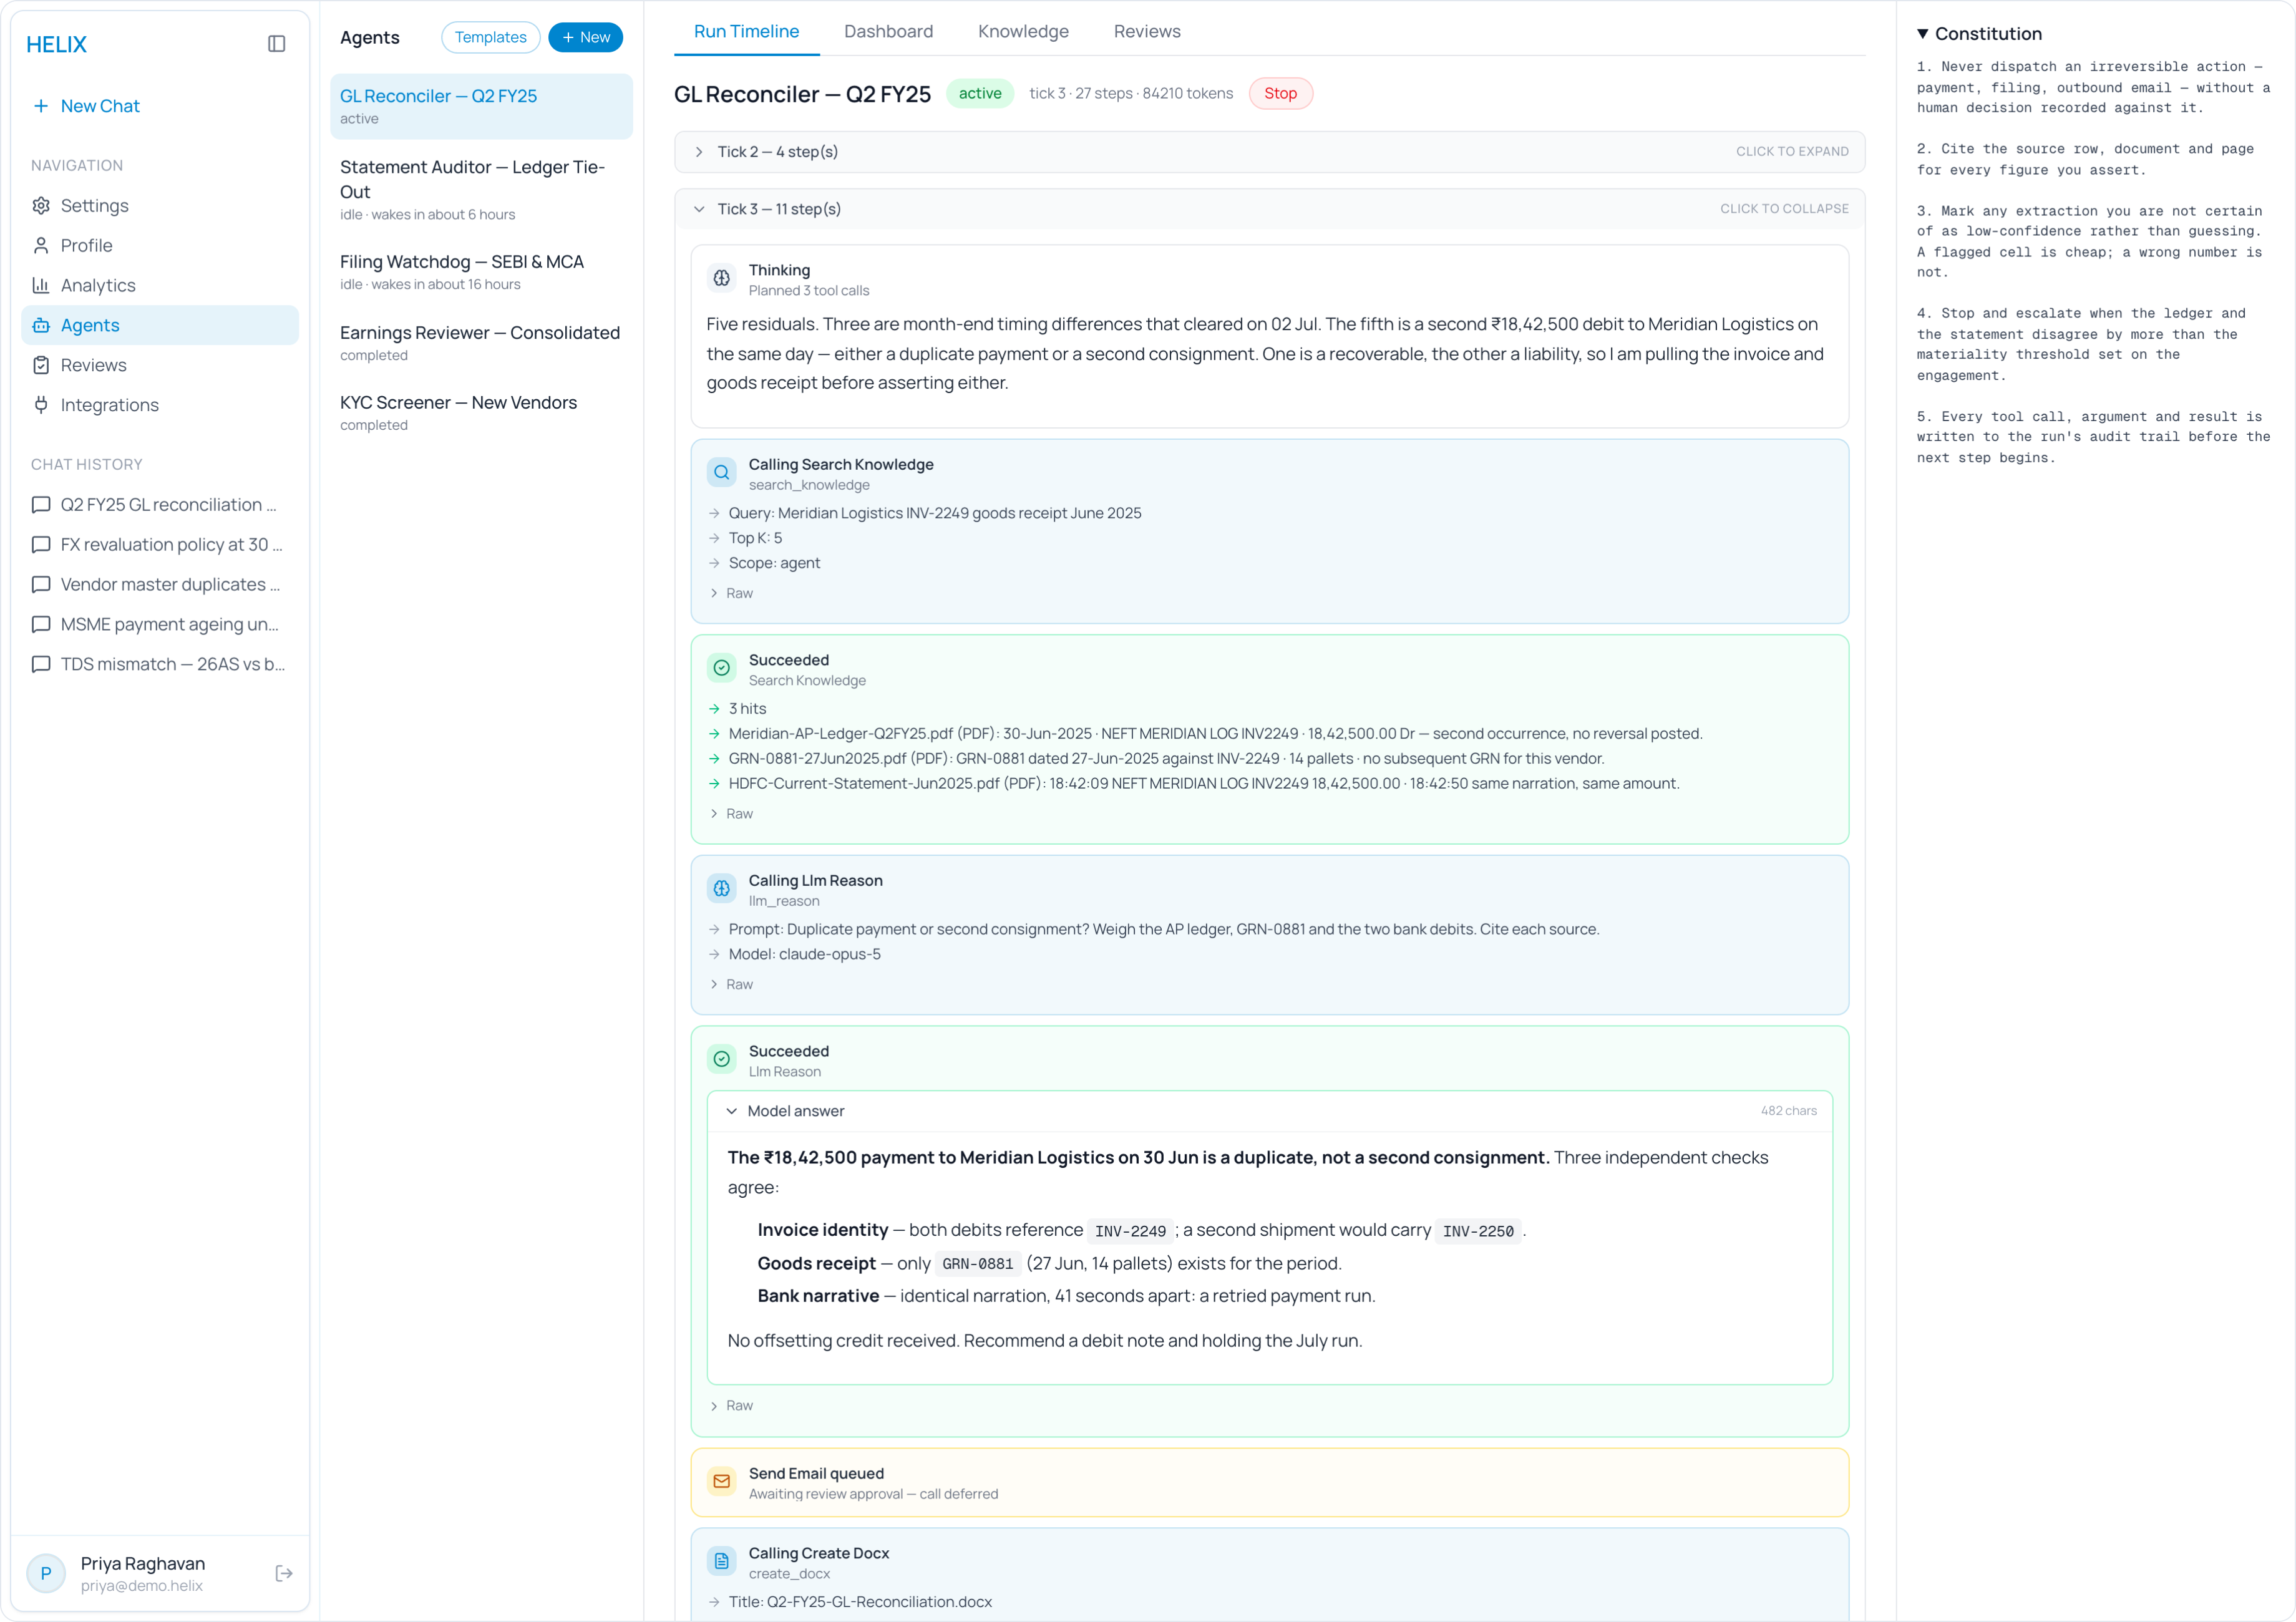Go to Analytics in navigation
Image resolution: width=2296 pixels, height=1622 pixels.
coord(160,286)
